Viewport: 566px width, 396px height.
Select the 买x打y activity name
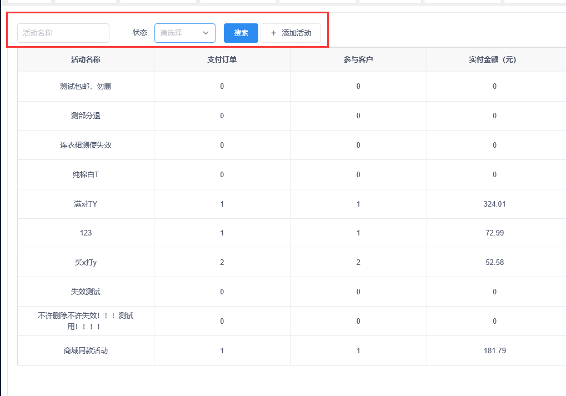tap(86, 263)
